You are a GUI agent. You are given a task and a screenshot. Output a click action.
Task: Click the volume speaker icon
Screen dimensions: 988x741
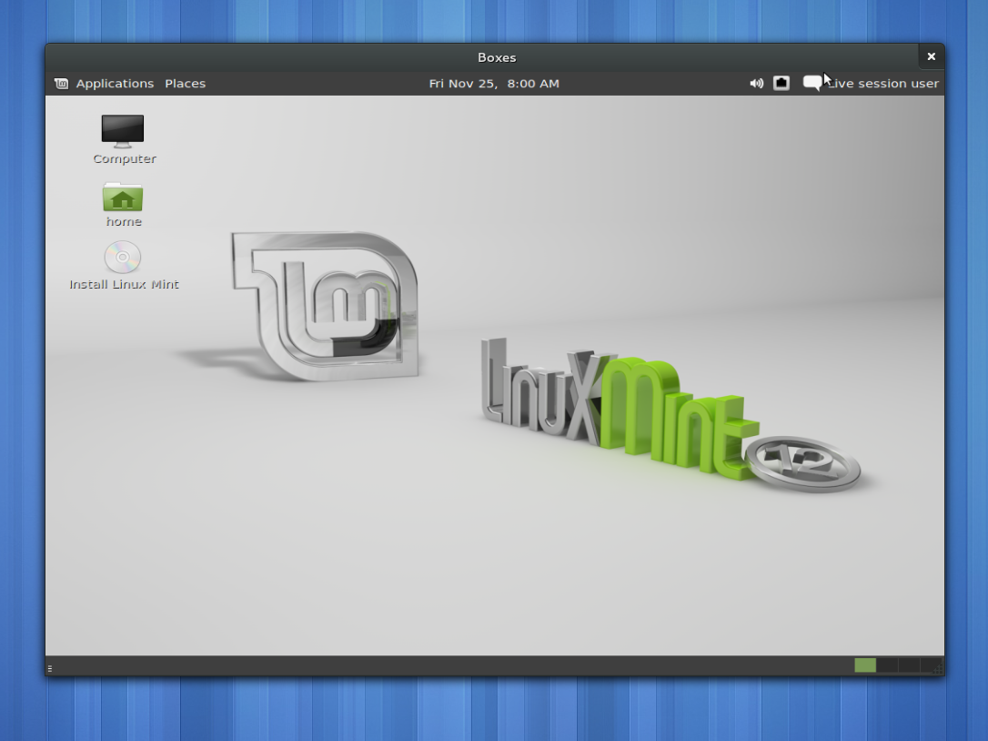coord(756,83)
